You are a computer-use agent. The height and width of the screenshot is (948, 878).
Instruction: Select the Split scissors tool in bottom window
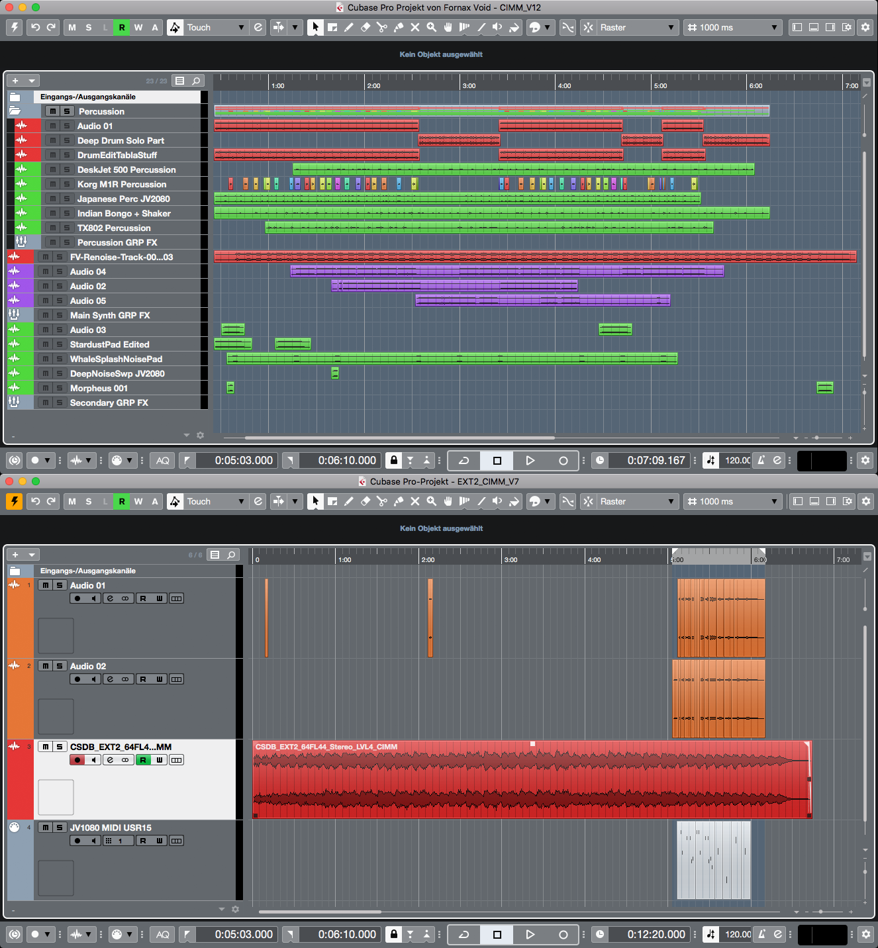point(382,501)
